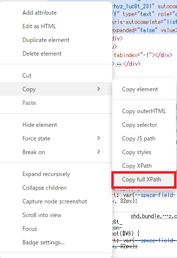The width and height of the screenshot is (177, 258).
Task: Choose Copy outerHTML
Action: coord(144,111)
